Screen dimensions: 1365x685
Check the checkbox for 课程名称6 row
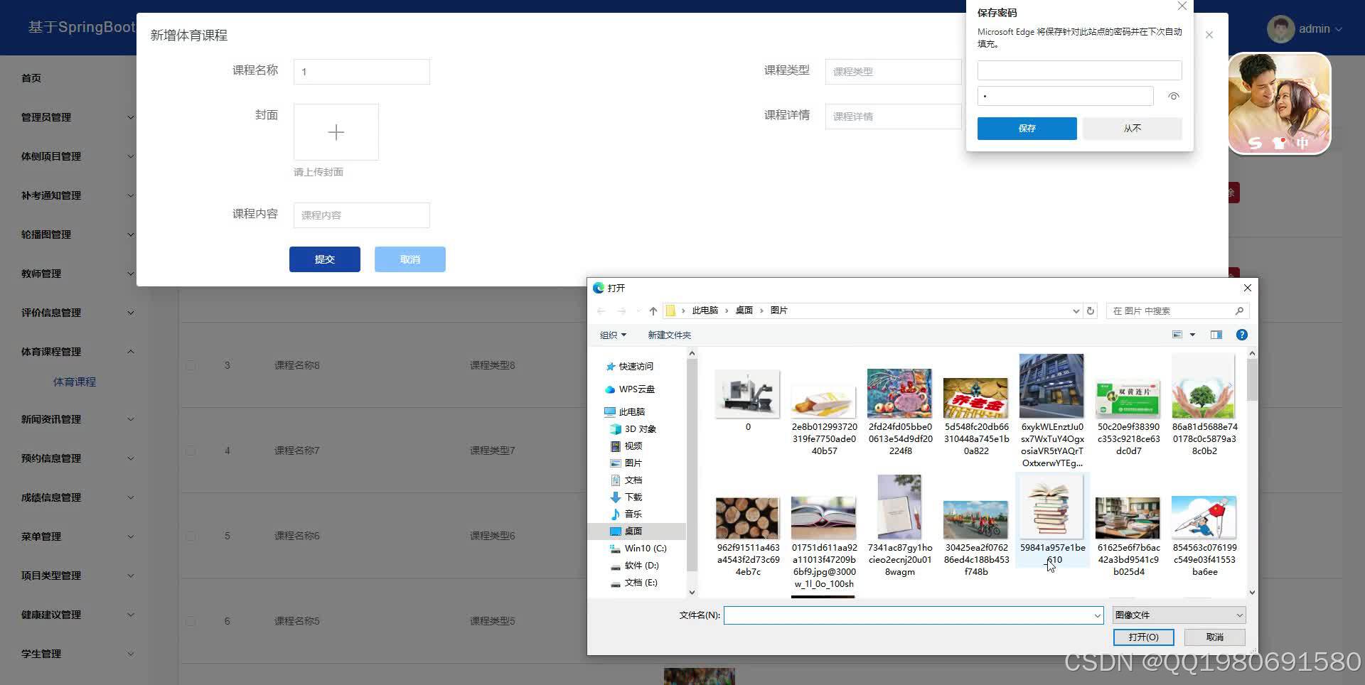[191, 536]
